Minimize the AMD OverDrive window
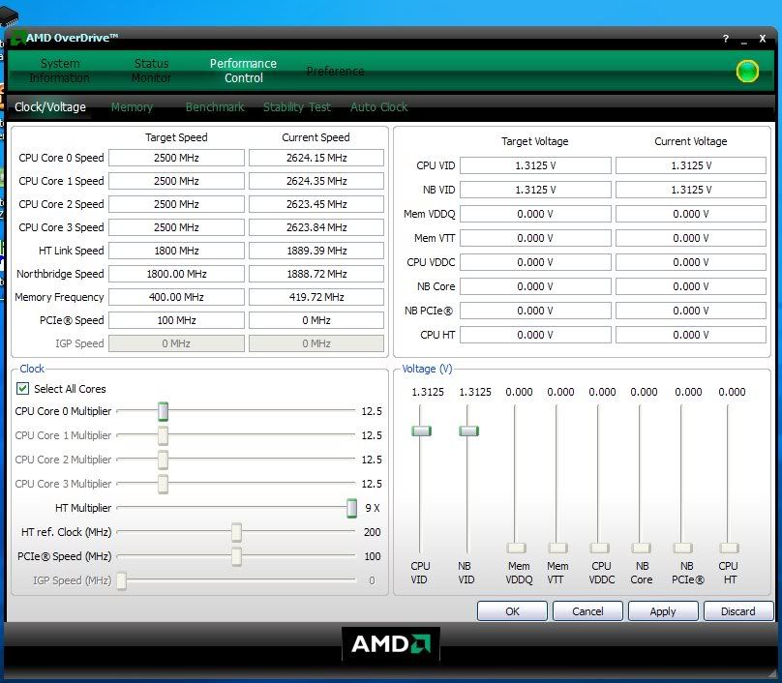 click(744, 40)
